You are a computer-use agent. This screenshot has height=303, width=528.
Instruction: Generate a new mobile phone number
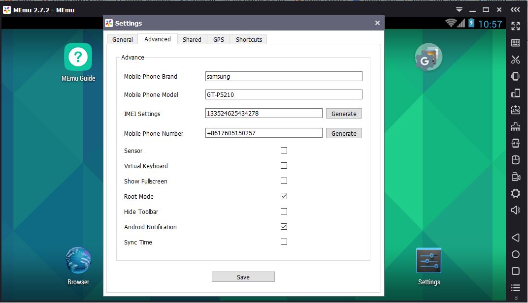point(344,133)
